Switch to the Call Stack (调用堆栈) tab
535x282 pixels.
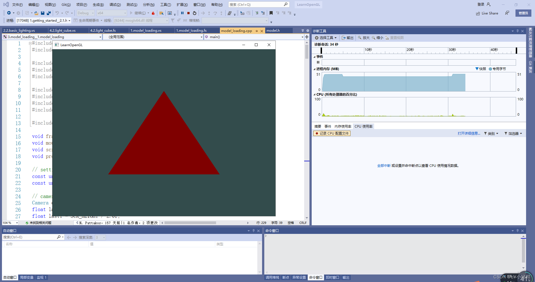(x=272, y=278)
